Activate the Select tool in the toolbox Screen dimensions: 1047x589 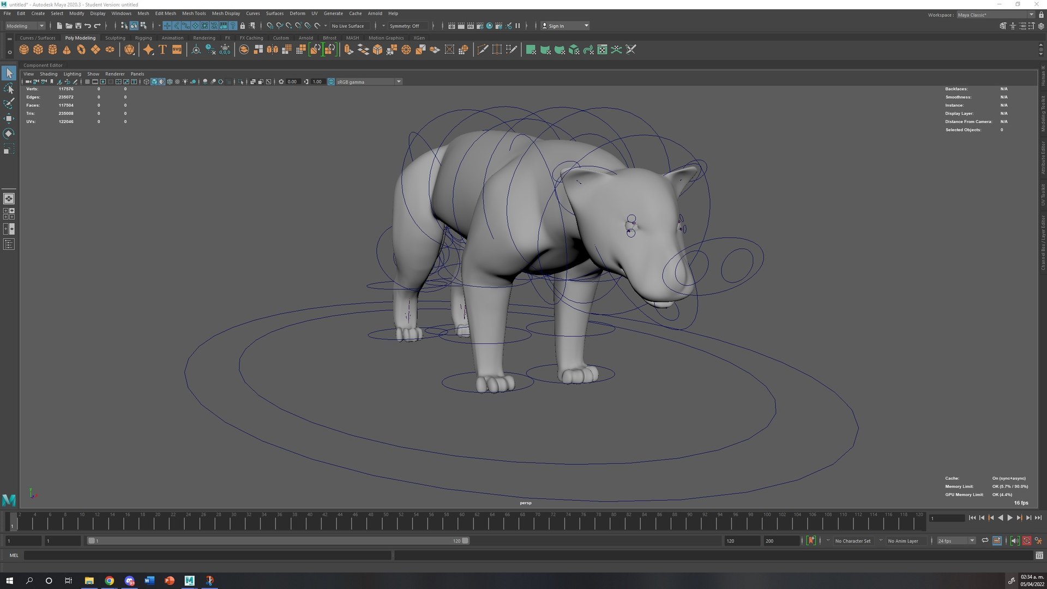9,73
